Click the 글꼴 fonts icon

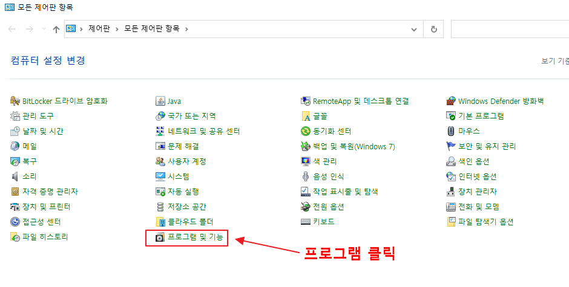tap(306, 116)
